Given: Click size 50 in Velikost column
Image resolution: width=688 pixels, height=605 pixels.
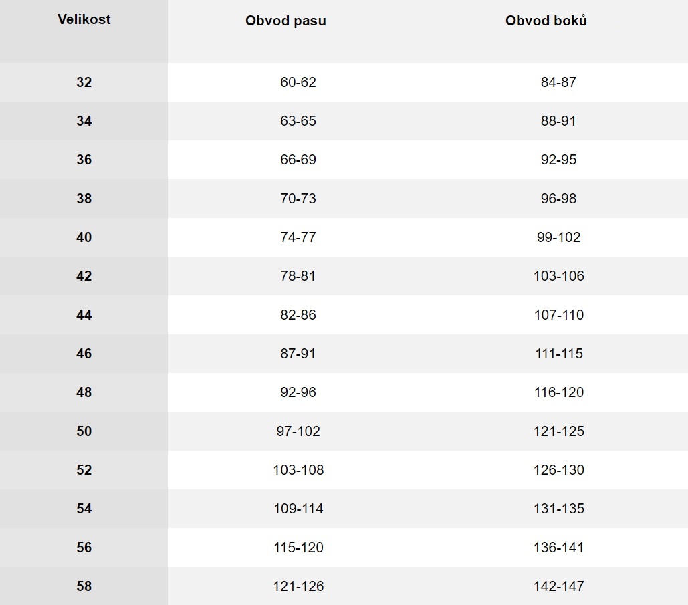Looking at the screenshot, I should click(84, 431).
